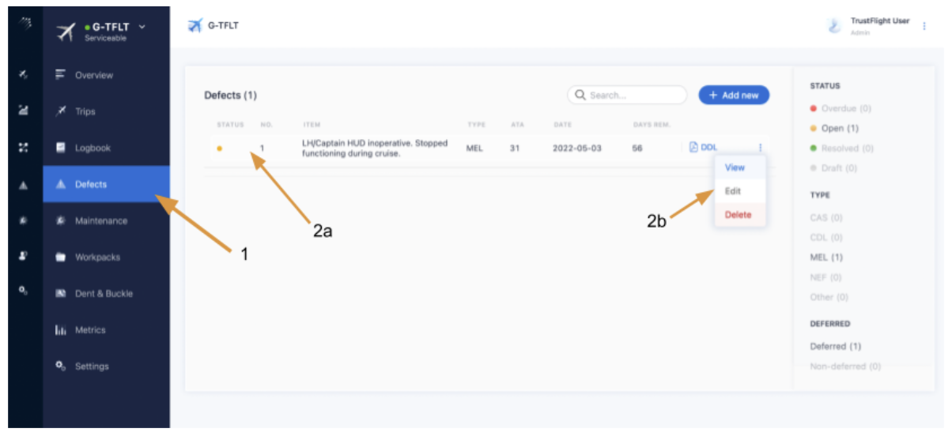The width and height of the screenshot is (952, 436).
Task: Choose Delete in the context menu
Action: [x=738, y=215]
